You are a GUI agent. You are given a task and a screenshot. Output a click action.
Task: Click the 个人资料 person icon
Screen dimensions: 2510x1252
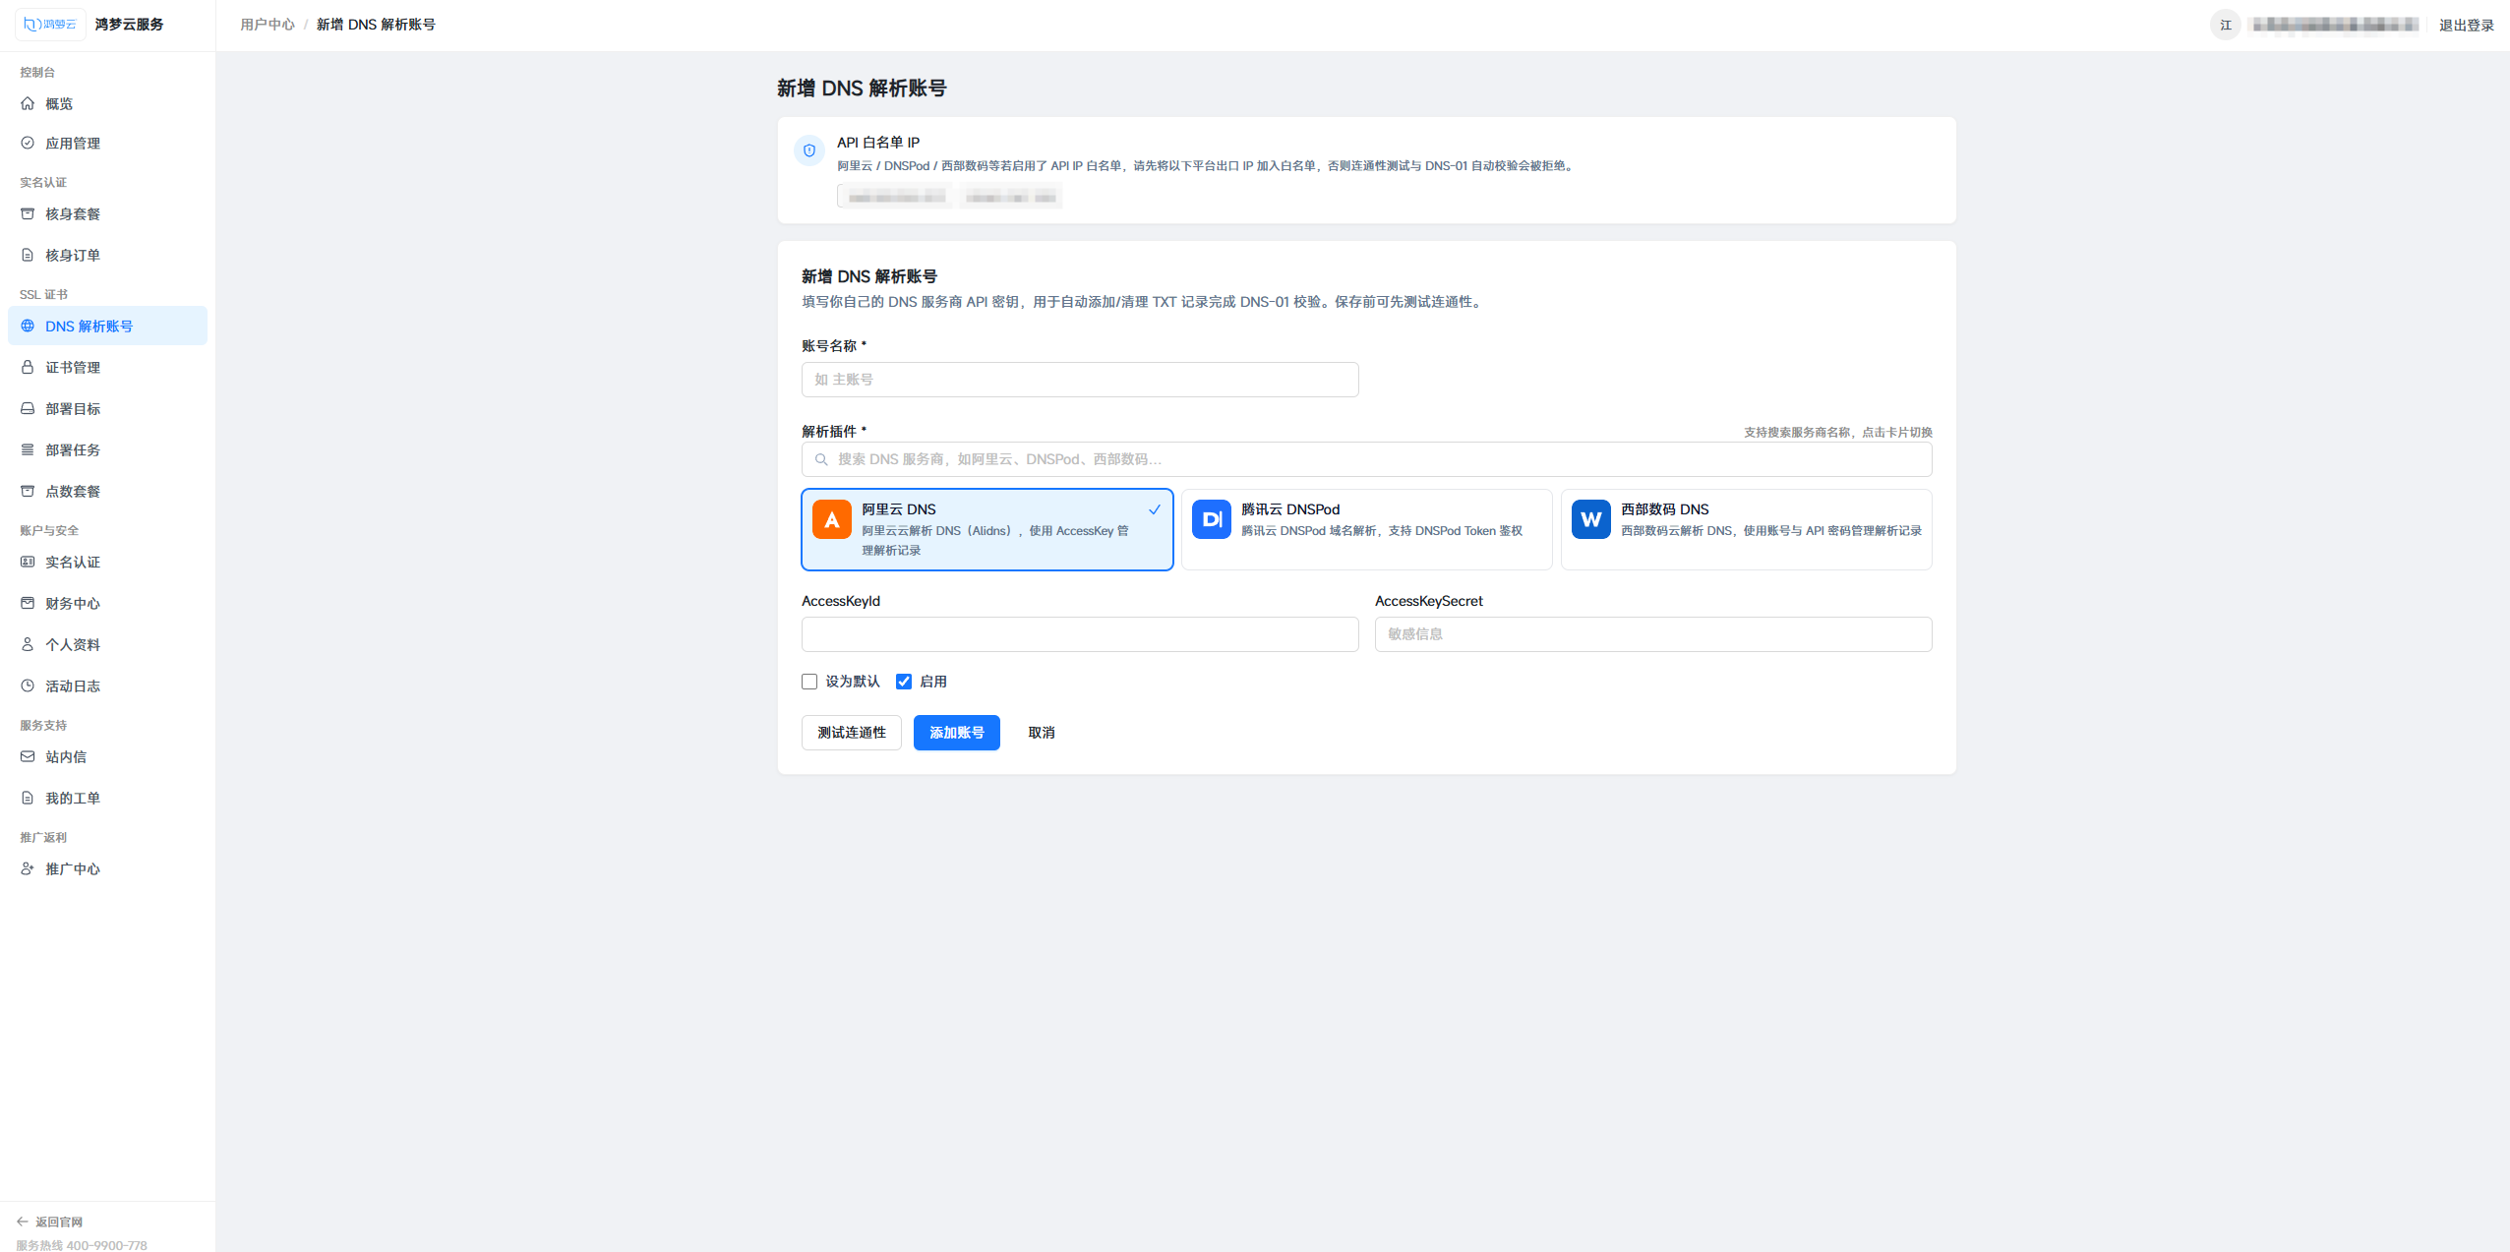pyautogui.click(x=28, y=644)
